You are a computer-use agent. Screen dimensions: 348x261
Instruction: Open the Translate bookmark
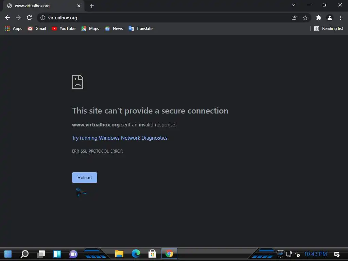pyautogui.click(x=140, y=29)
